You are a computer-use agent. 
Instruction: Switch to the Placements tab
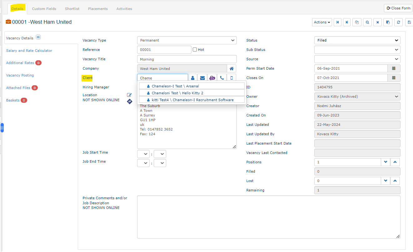pyautogui.click(x=98, y=9)
